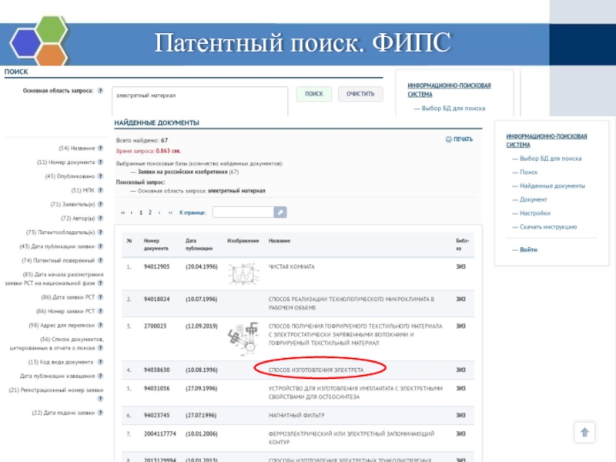
Task: Open Найденные документы in the right menu
Action: coord(552,186)
